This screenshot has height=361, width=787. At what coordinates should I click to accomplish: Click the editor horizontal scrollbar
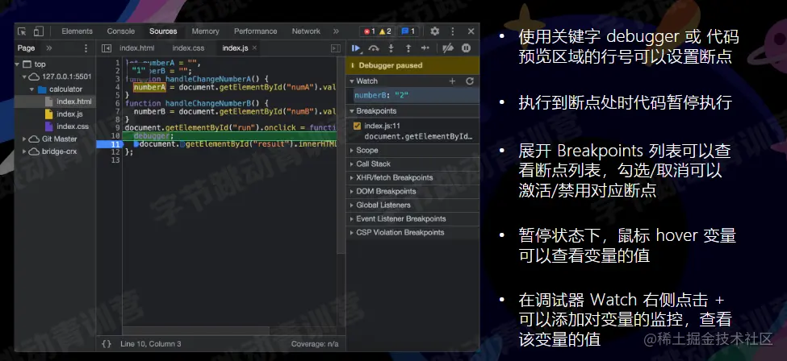196,331
